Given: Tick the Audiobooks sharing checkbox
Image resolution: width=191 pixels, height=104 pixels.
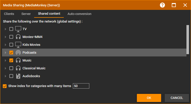Looking at the screenshot, I should (11, 76).
